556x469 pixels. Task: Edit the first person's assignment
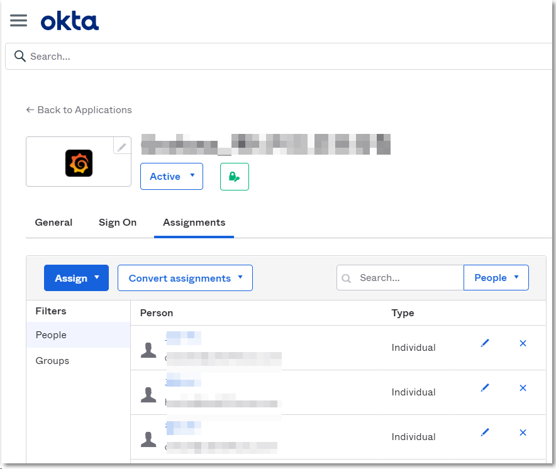485,343
